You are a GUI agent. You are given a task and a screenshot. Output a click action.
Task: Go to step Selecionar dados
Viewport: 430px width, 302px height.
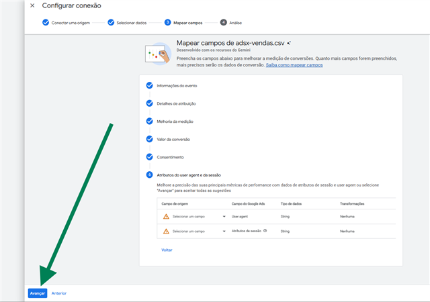(x=127, y=23)
